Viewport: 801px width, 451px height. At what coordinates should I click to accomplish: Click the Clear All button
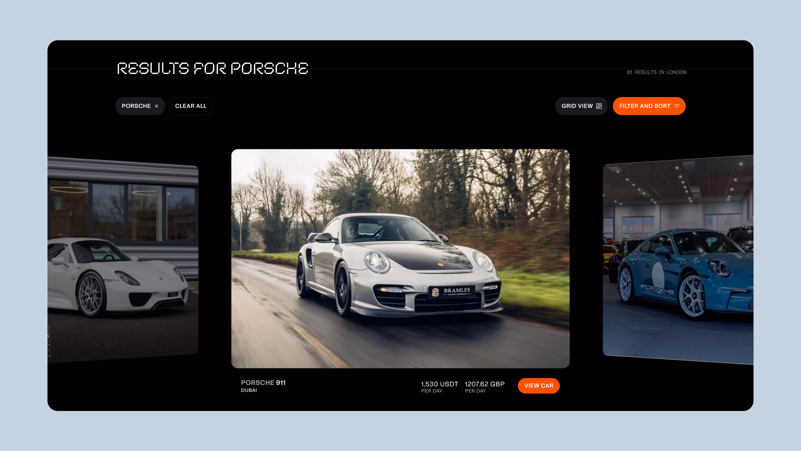191,106
